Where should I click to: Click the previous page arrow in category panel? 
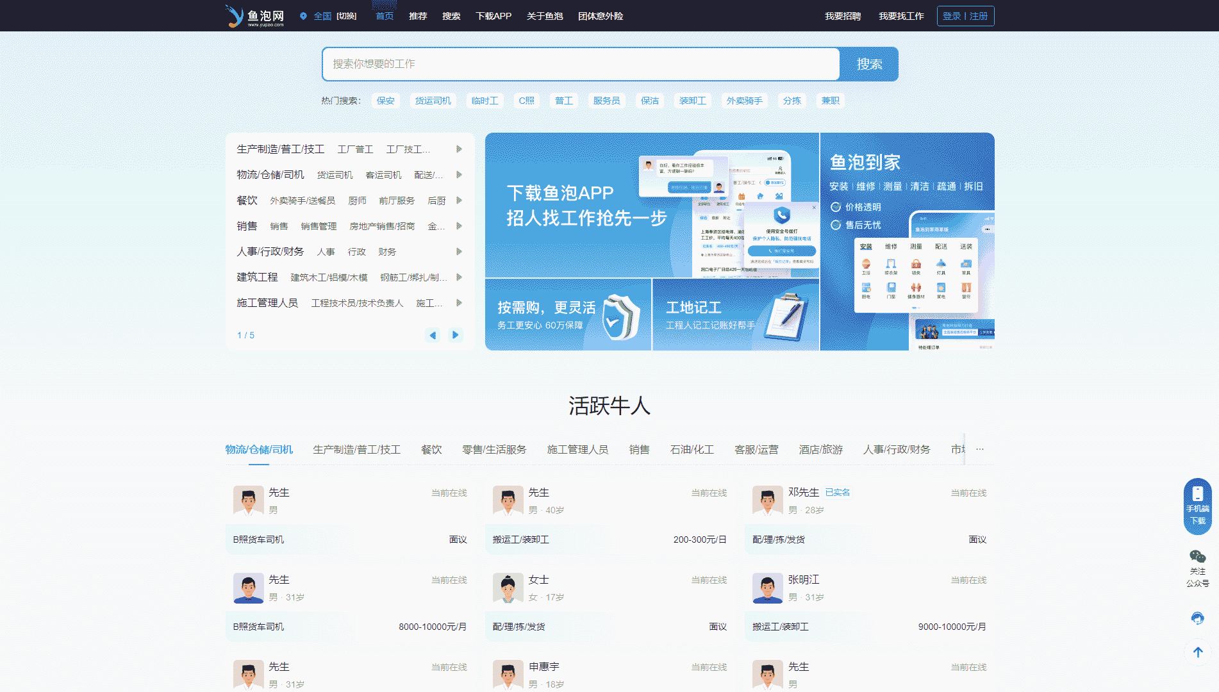coord(433,335)
